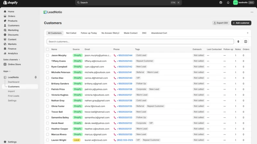Open the Discounts sidebar icon
The width and height of the screenshot is (257, 144).
click(5, 35)
